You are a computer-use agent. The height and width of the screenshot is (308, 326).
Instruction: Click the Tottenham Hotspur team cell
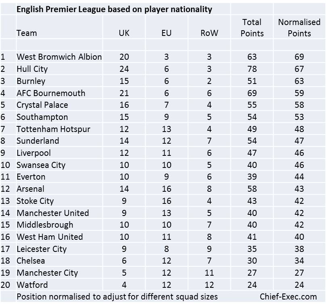click(53, 129)
